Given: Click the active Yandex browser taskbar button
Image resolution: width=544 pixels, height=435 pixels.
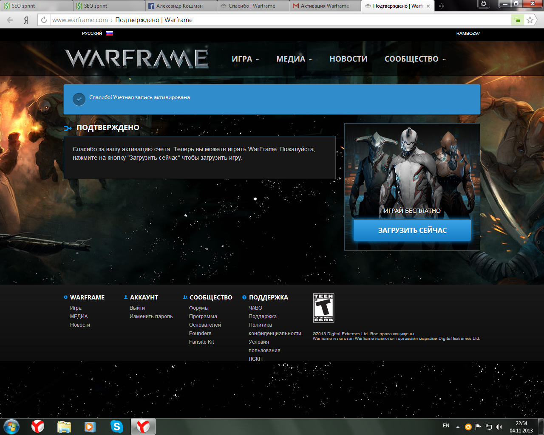Looking at the screenshot, I should point(143,427).
